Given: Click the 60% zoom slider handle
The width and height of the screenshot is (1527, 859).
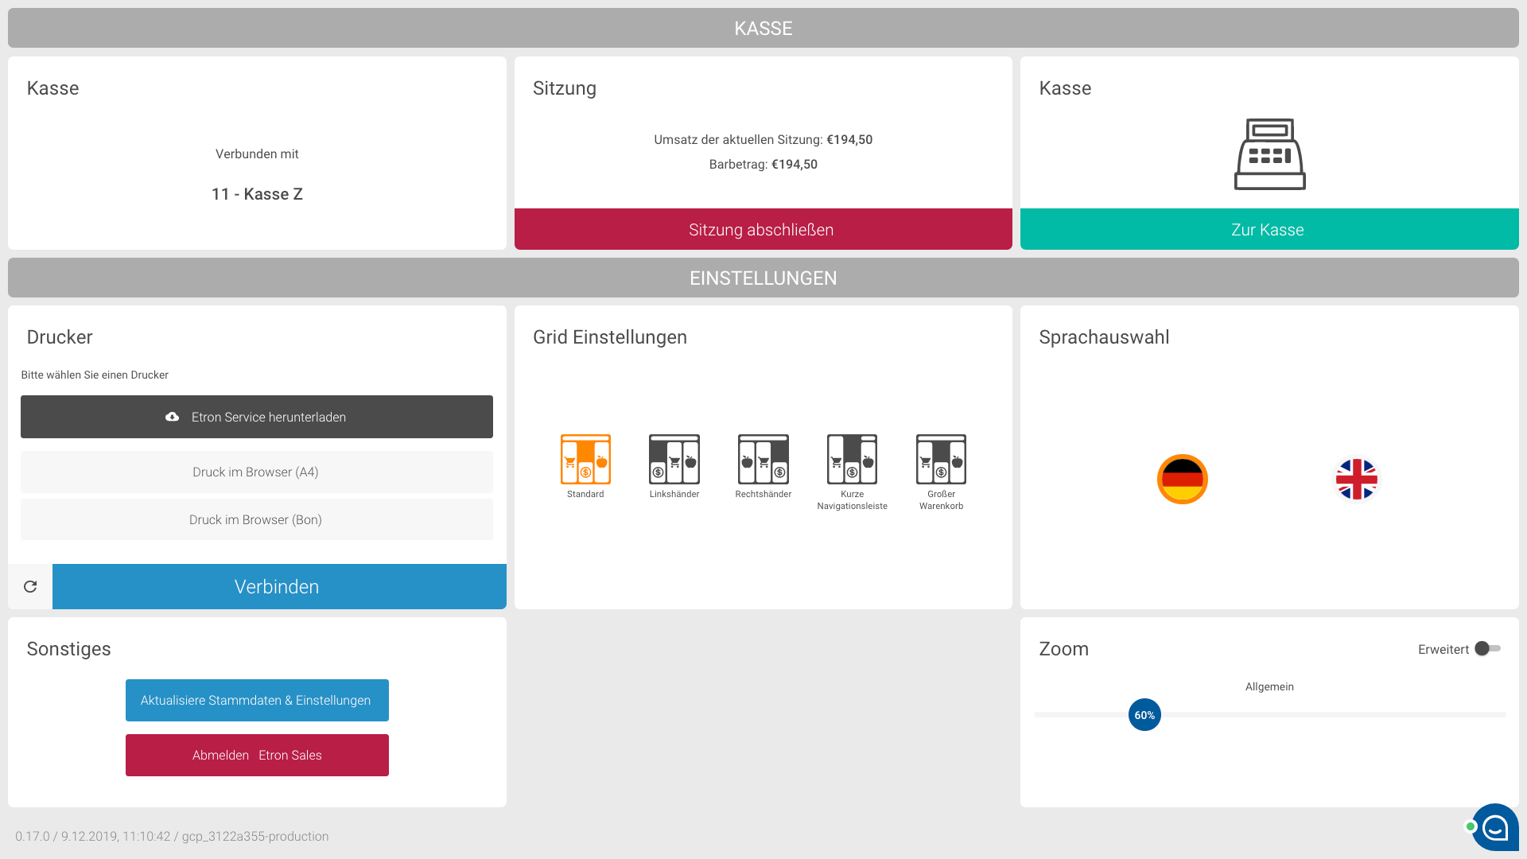Looking at the screenshot, I should (1144, 715).
